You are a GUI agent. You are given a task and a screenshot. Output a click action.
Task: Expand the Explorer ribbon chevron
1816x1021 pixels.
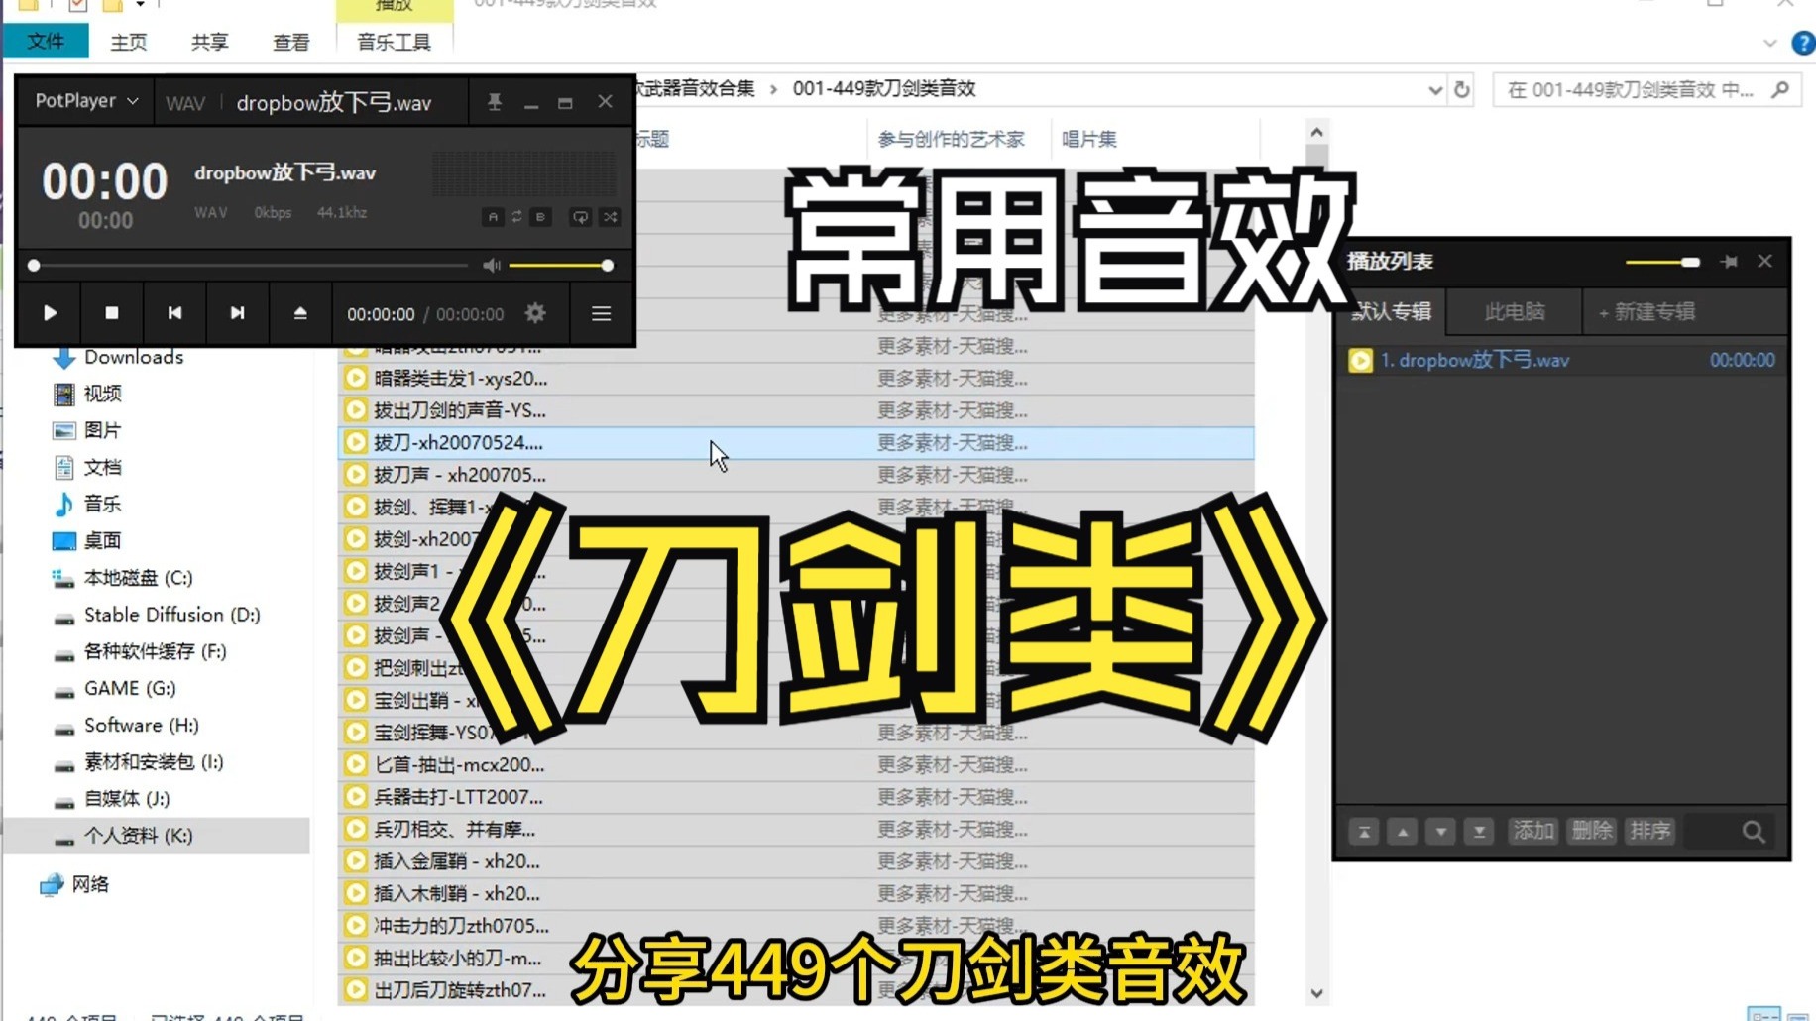click(x=1770, y=43)
